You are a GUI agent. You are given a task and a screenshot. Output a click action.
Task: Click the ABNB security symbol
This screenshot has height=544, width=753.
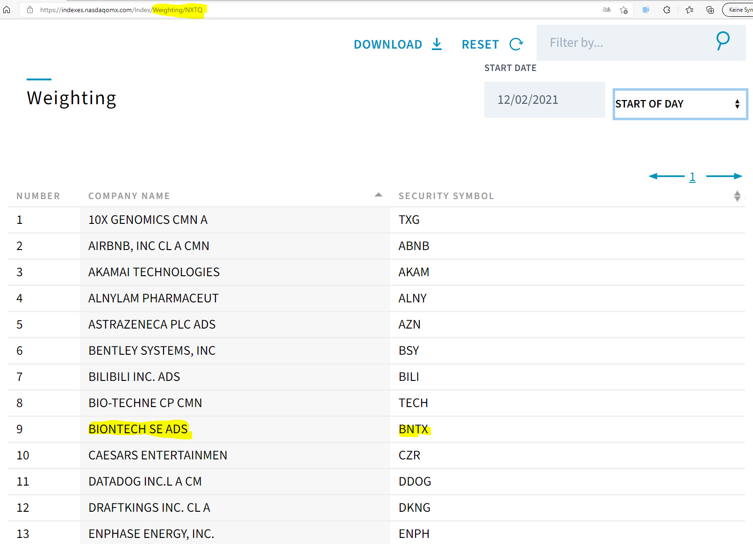pos(414,246)
